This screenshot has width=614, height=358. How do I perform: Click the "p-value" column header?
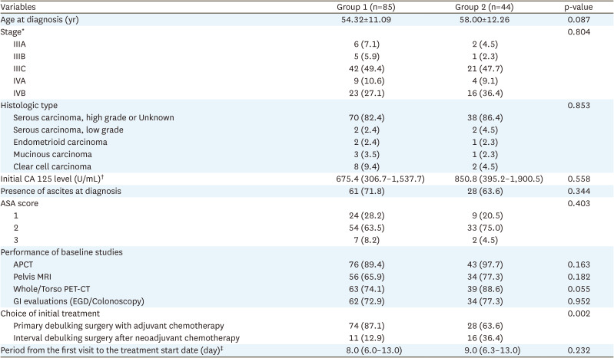579,7
